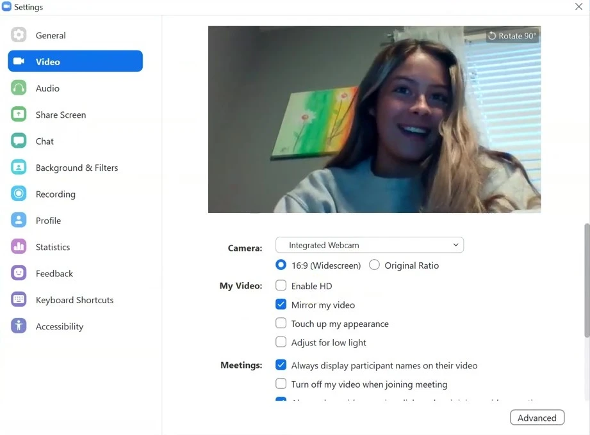Open the Keyboard Shortcuts icon
This screenshot has width=590, height=435.
[x=19, y=300]
